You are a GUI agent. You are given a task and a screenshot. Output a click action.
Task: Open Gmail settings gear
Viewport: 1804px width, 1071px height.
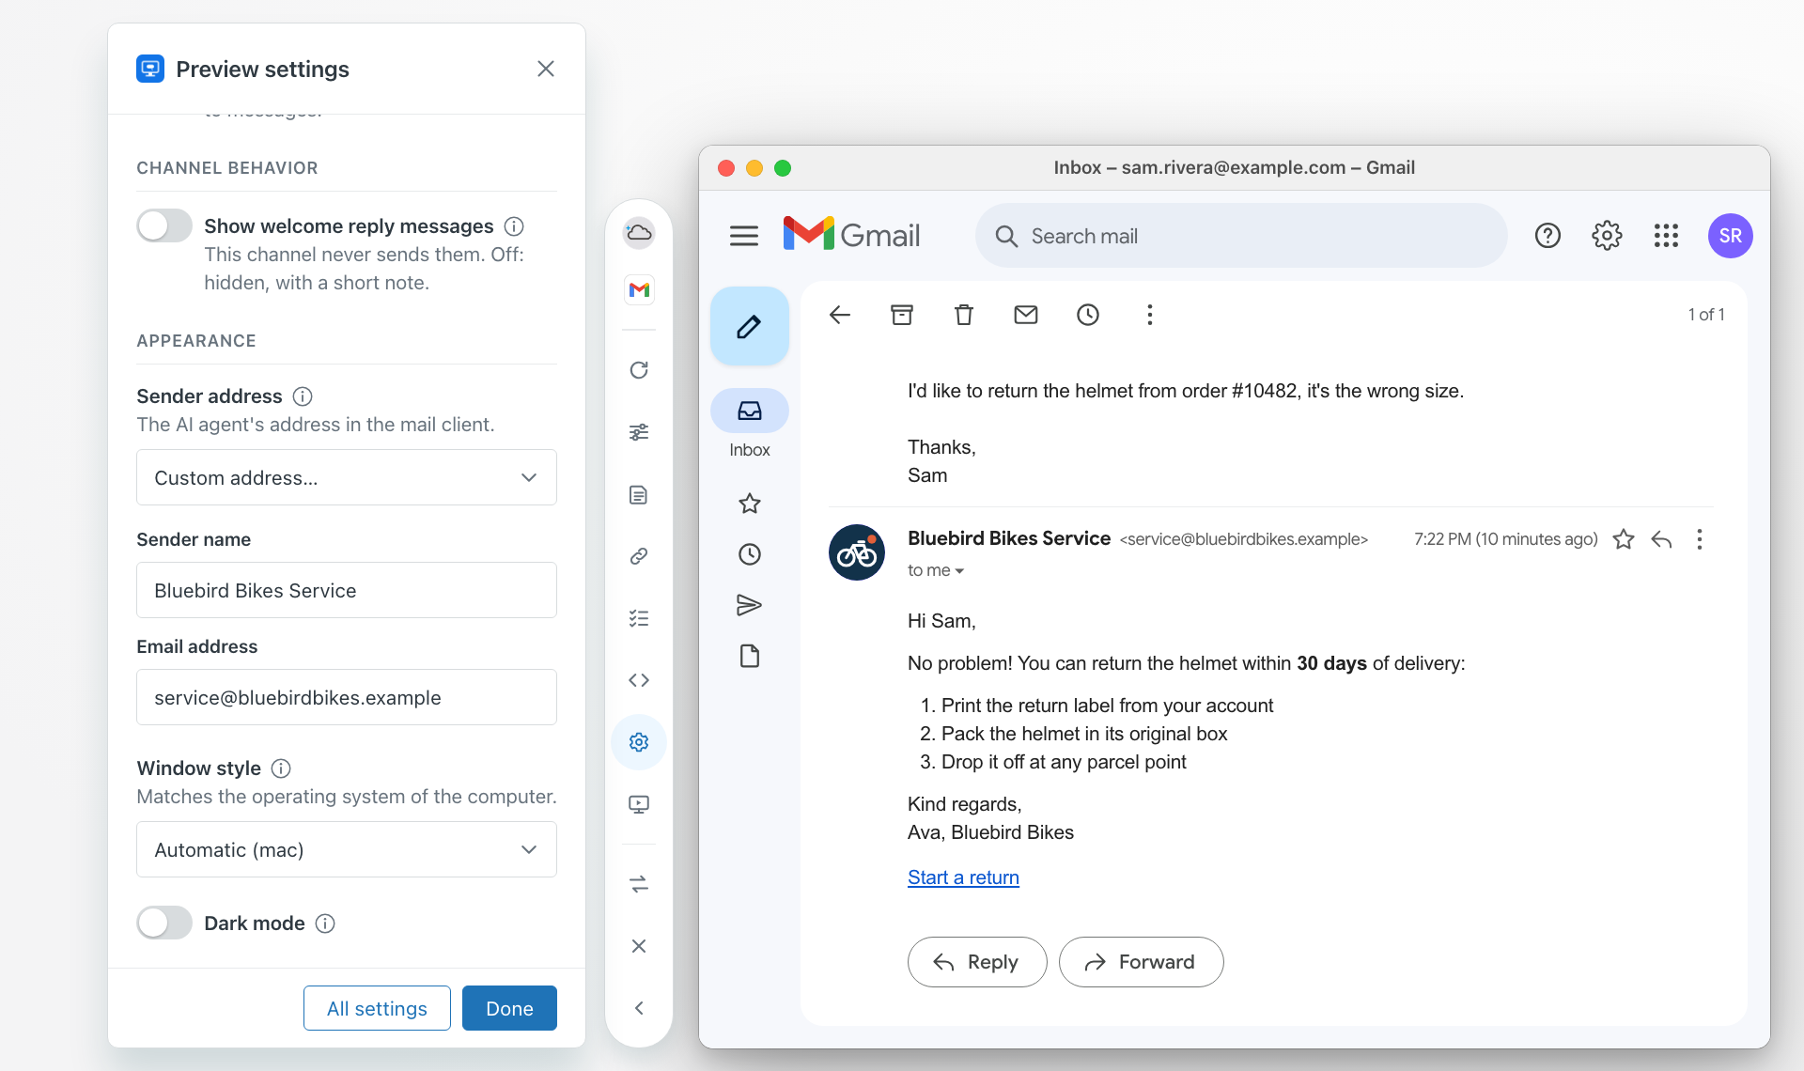[x=1607, y=236]
